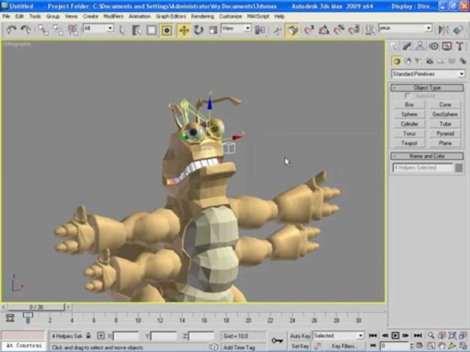Activate the Select Object arrow tool
The width and height of the screenshot is (470, 352).
pyautogui.click(x=122, y=30)
